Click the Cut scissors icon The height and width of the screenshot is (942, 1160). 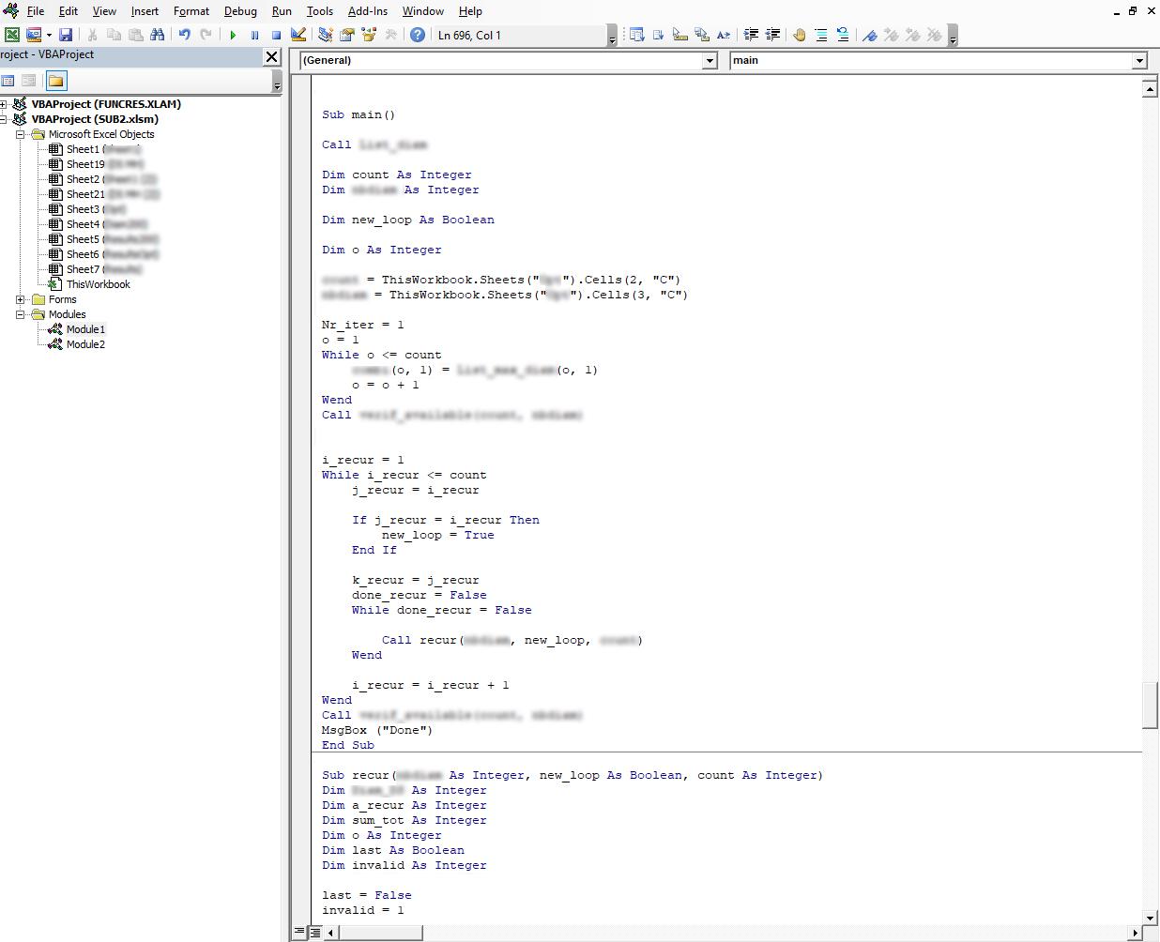click(92, 35)
